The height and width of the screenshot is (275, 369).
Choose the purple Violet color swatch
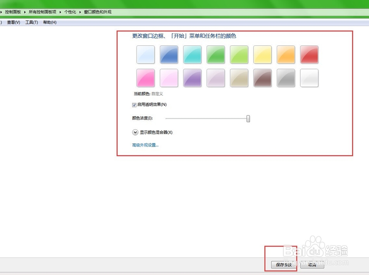[x=192, y=78]
